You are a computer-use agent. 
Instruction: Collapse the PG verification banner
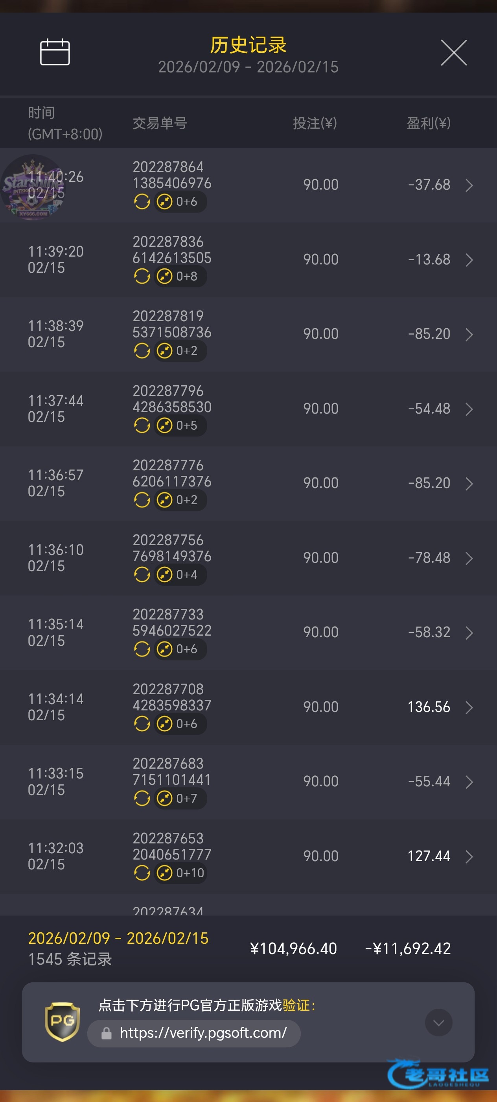(438, 1022)
